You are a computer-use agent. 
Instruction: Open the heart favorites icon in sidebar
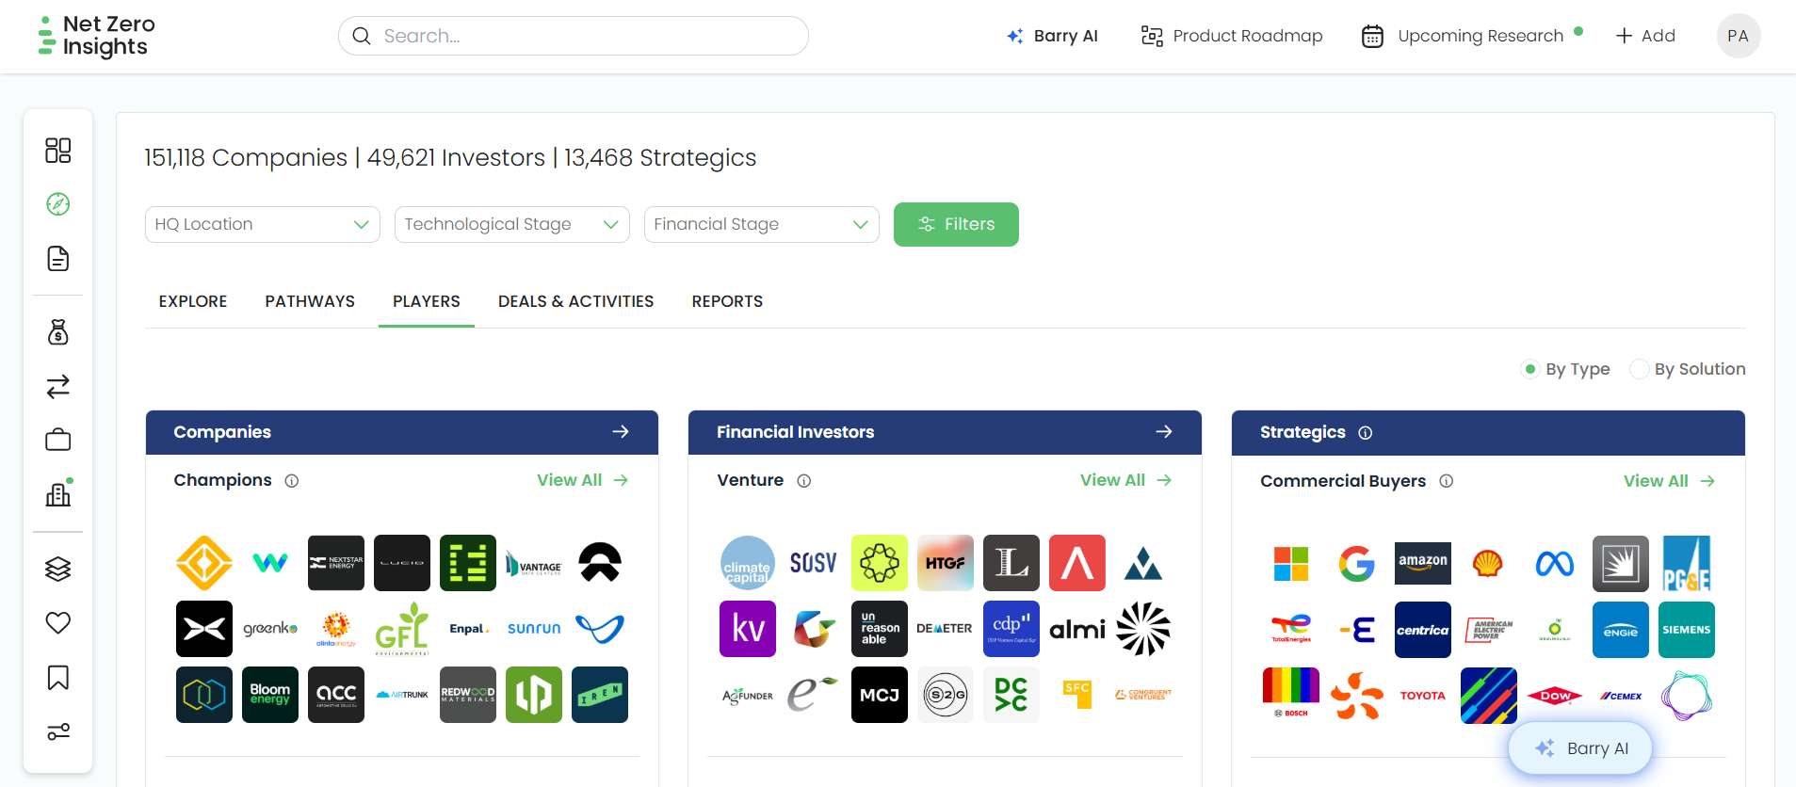pos(58,622)
